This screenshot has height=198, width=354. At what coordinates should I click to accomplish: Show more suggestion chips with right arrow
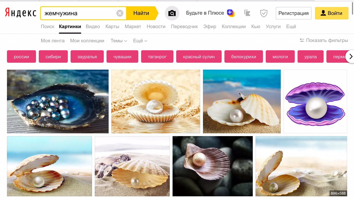click(350, 56)
